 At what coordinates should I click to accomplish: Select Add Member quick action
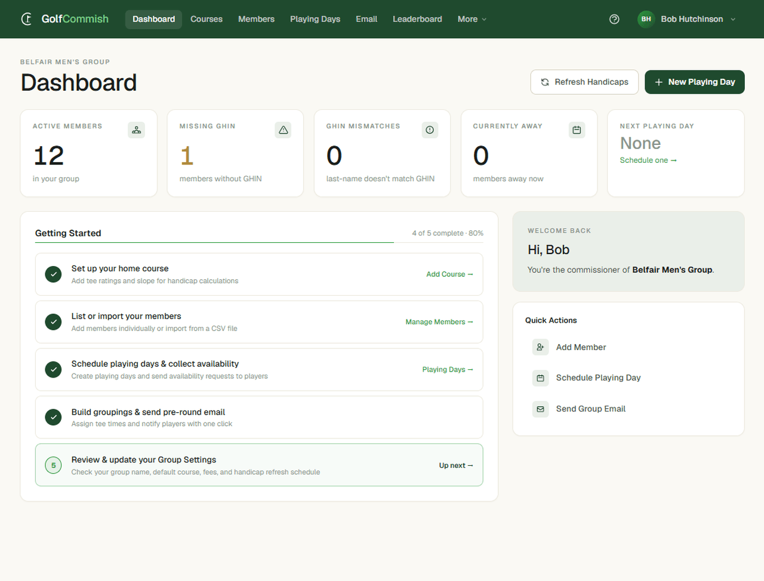pos(628,347)
